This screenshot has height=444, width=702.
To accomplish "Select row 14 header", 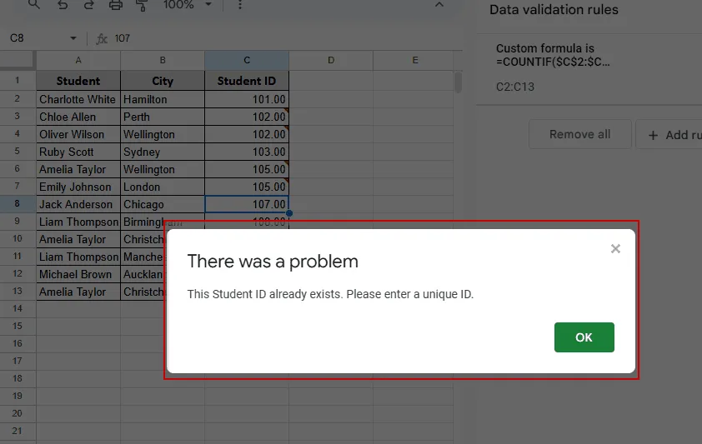I will tap(17, 308).
